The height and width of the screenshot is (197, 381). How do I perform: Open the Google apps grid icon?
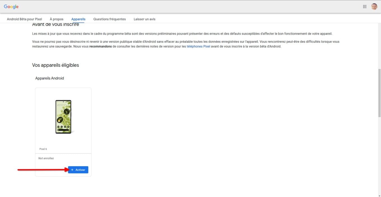pos(365,7)
